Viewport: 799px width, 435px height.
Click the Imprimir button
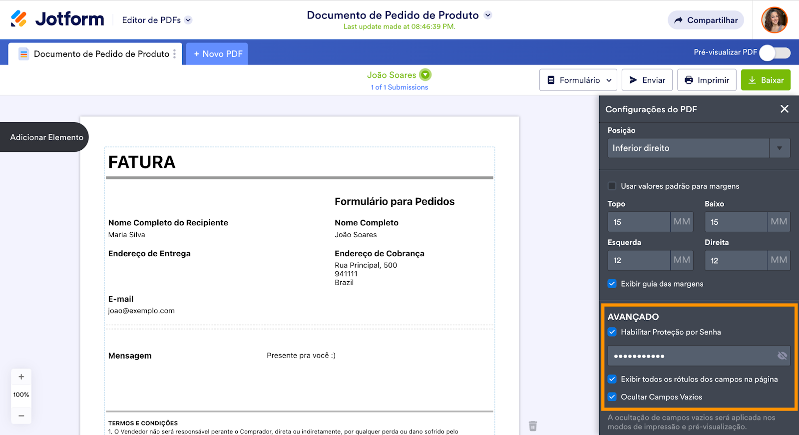coord(707,80)
